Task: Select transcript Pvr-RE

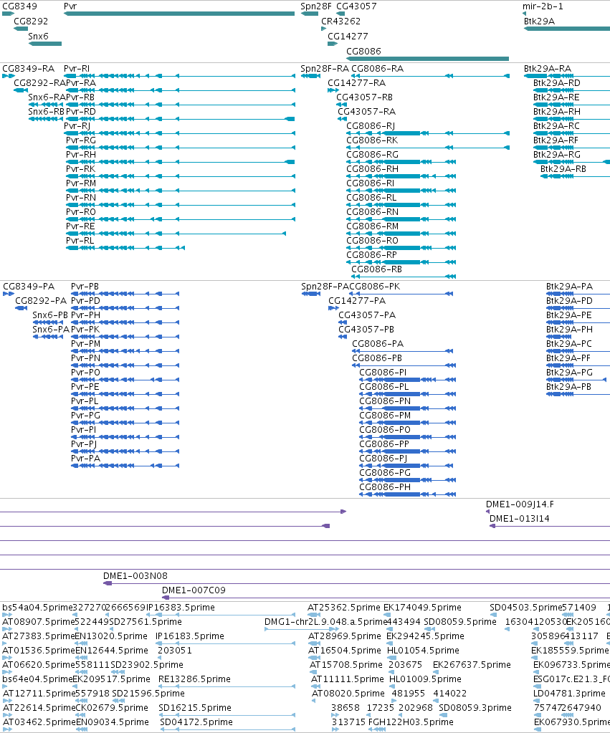Action: coord(80,226)
